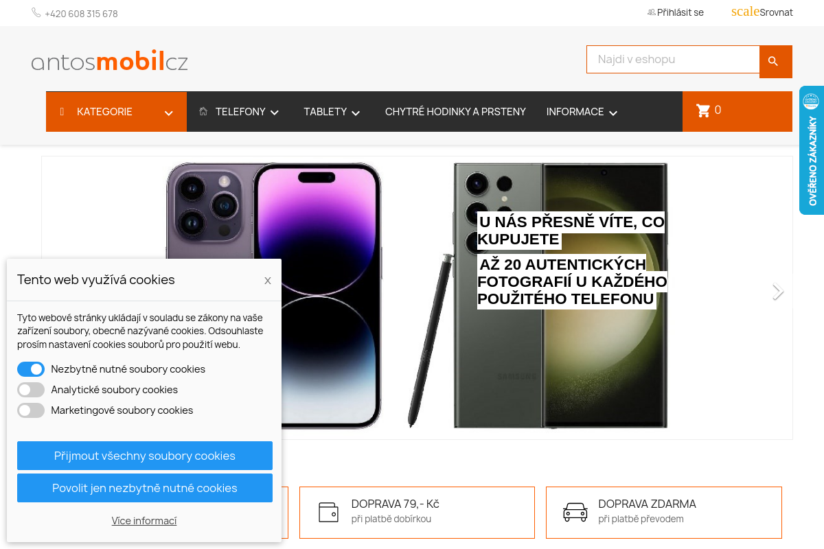Focus the Najdi v eshopu search field
824x549 pixels.
(x=673, y=59)
